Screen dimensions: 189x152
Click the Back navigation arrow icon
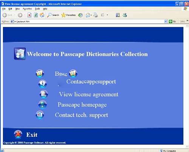tap(5, 15)
